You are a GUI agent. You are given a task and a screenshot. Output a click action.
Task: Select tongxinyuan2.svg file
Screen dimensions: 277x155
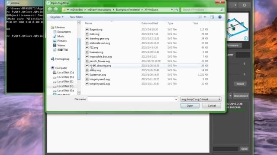coord(100,79)
